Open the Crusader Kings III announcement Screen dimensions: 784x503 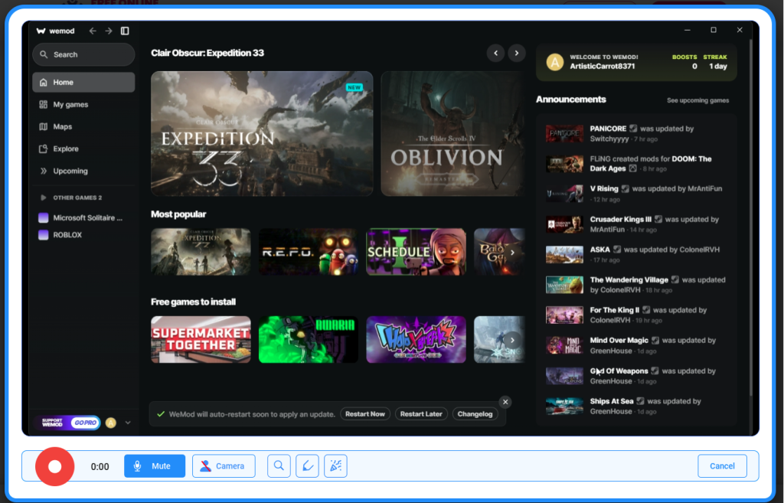[x=636, y=224]
